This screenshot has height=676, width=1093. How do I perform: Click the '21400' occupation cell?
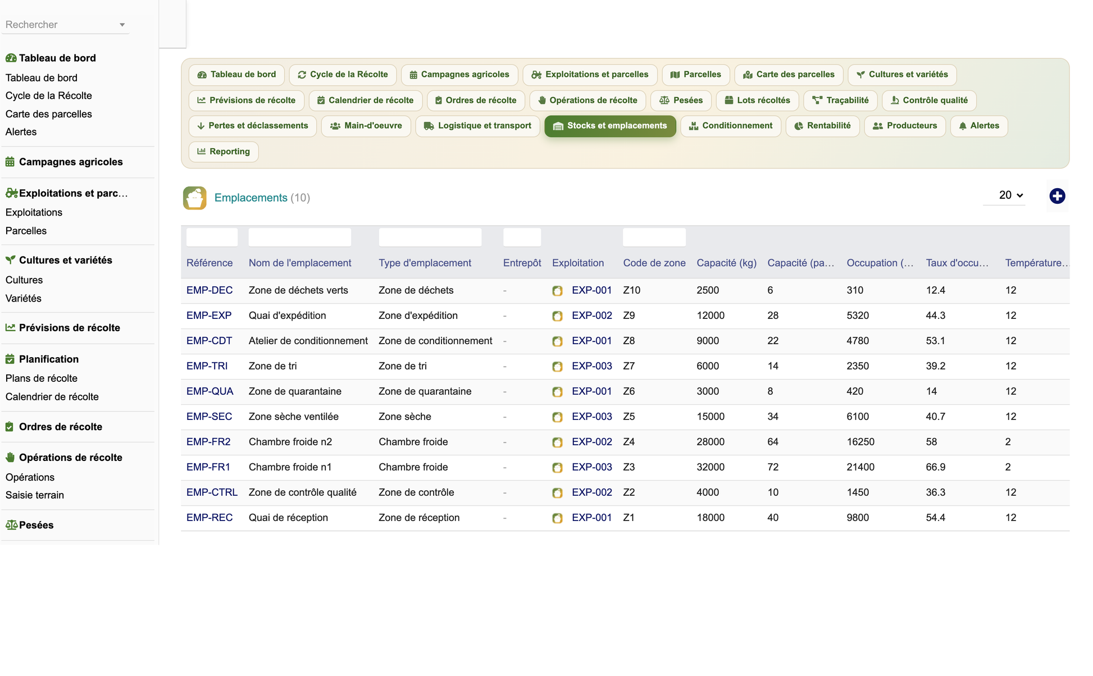click(860, 467)
